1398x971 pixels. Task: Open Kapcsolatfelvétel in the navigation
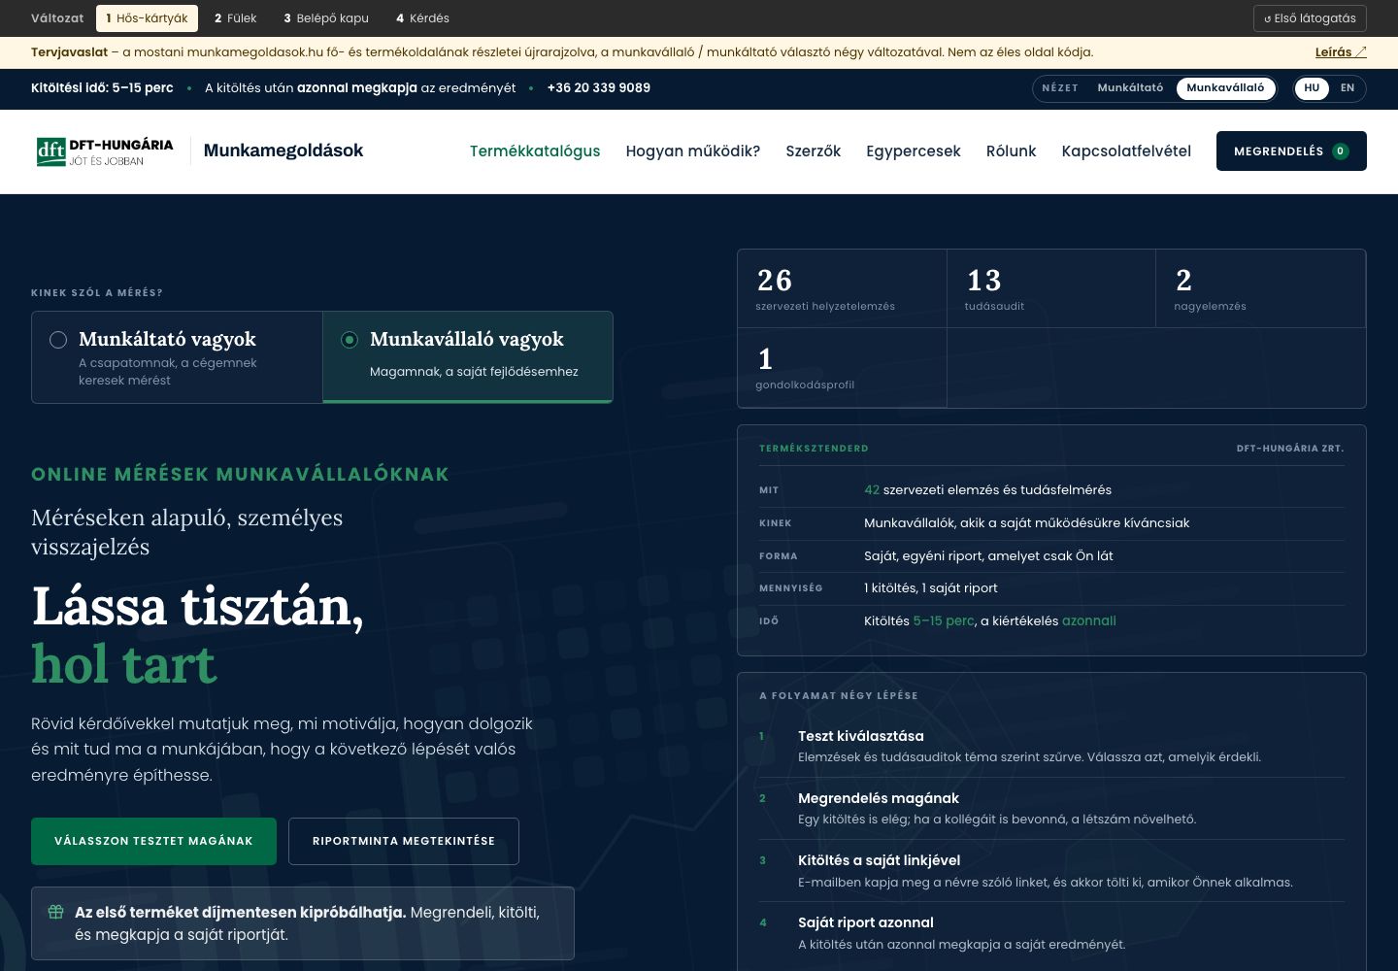click(x=1126, y=151)
